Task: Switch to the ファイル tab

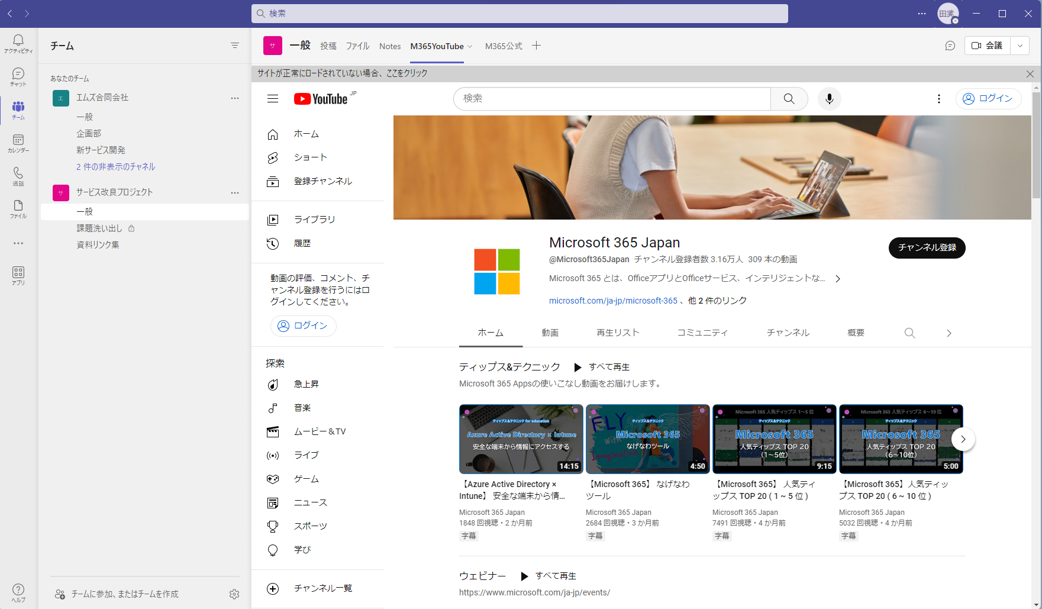Action: [x=357, y=46]
